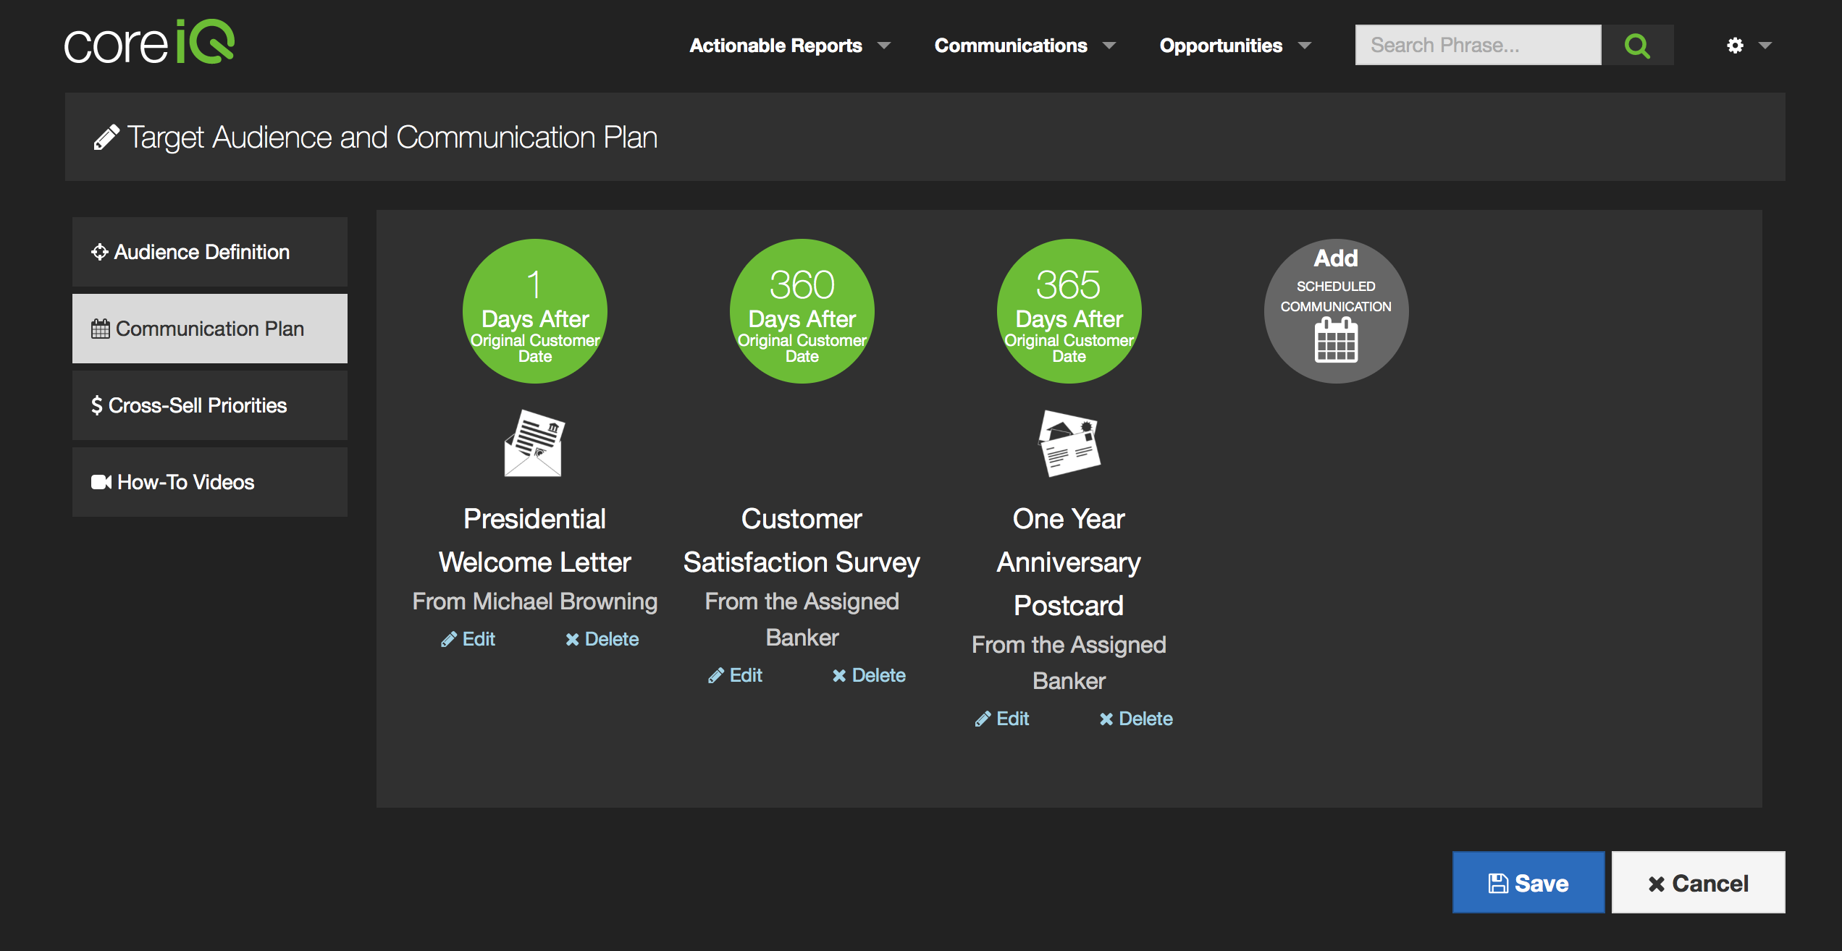Open the Opportunities dropdown menu
Image resolution: width=1842 pixels, height=951 pixels.
point(1235,46)
